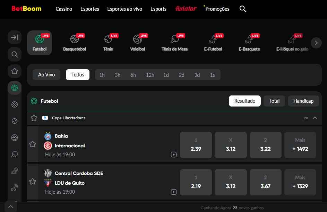The image size is (327, 212).
Task: Collapse the Copa Libertadores event list
Action: click(315, 118)
